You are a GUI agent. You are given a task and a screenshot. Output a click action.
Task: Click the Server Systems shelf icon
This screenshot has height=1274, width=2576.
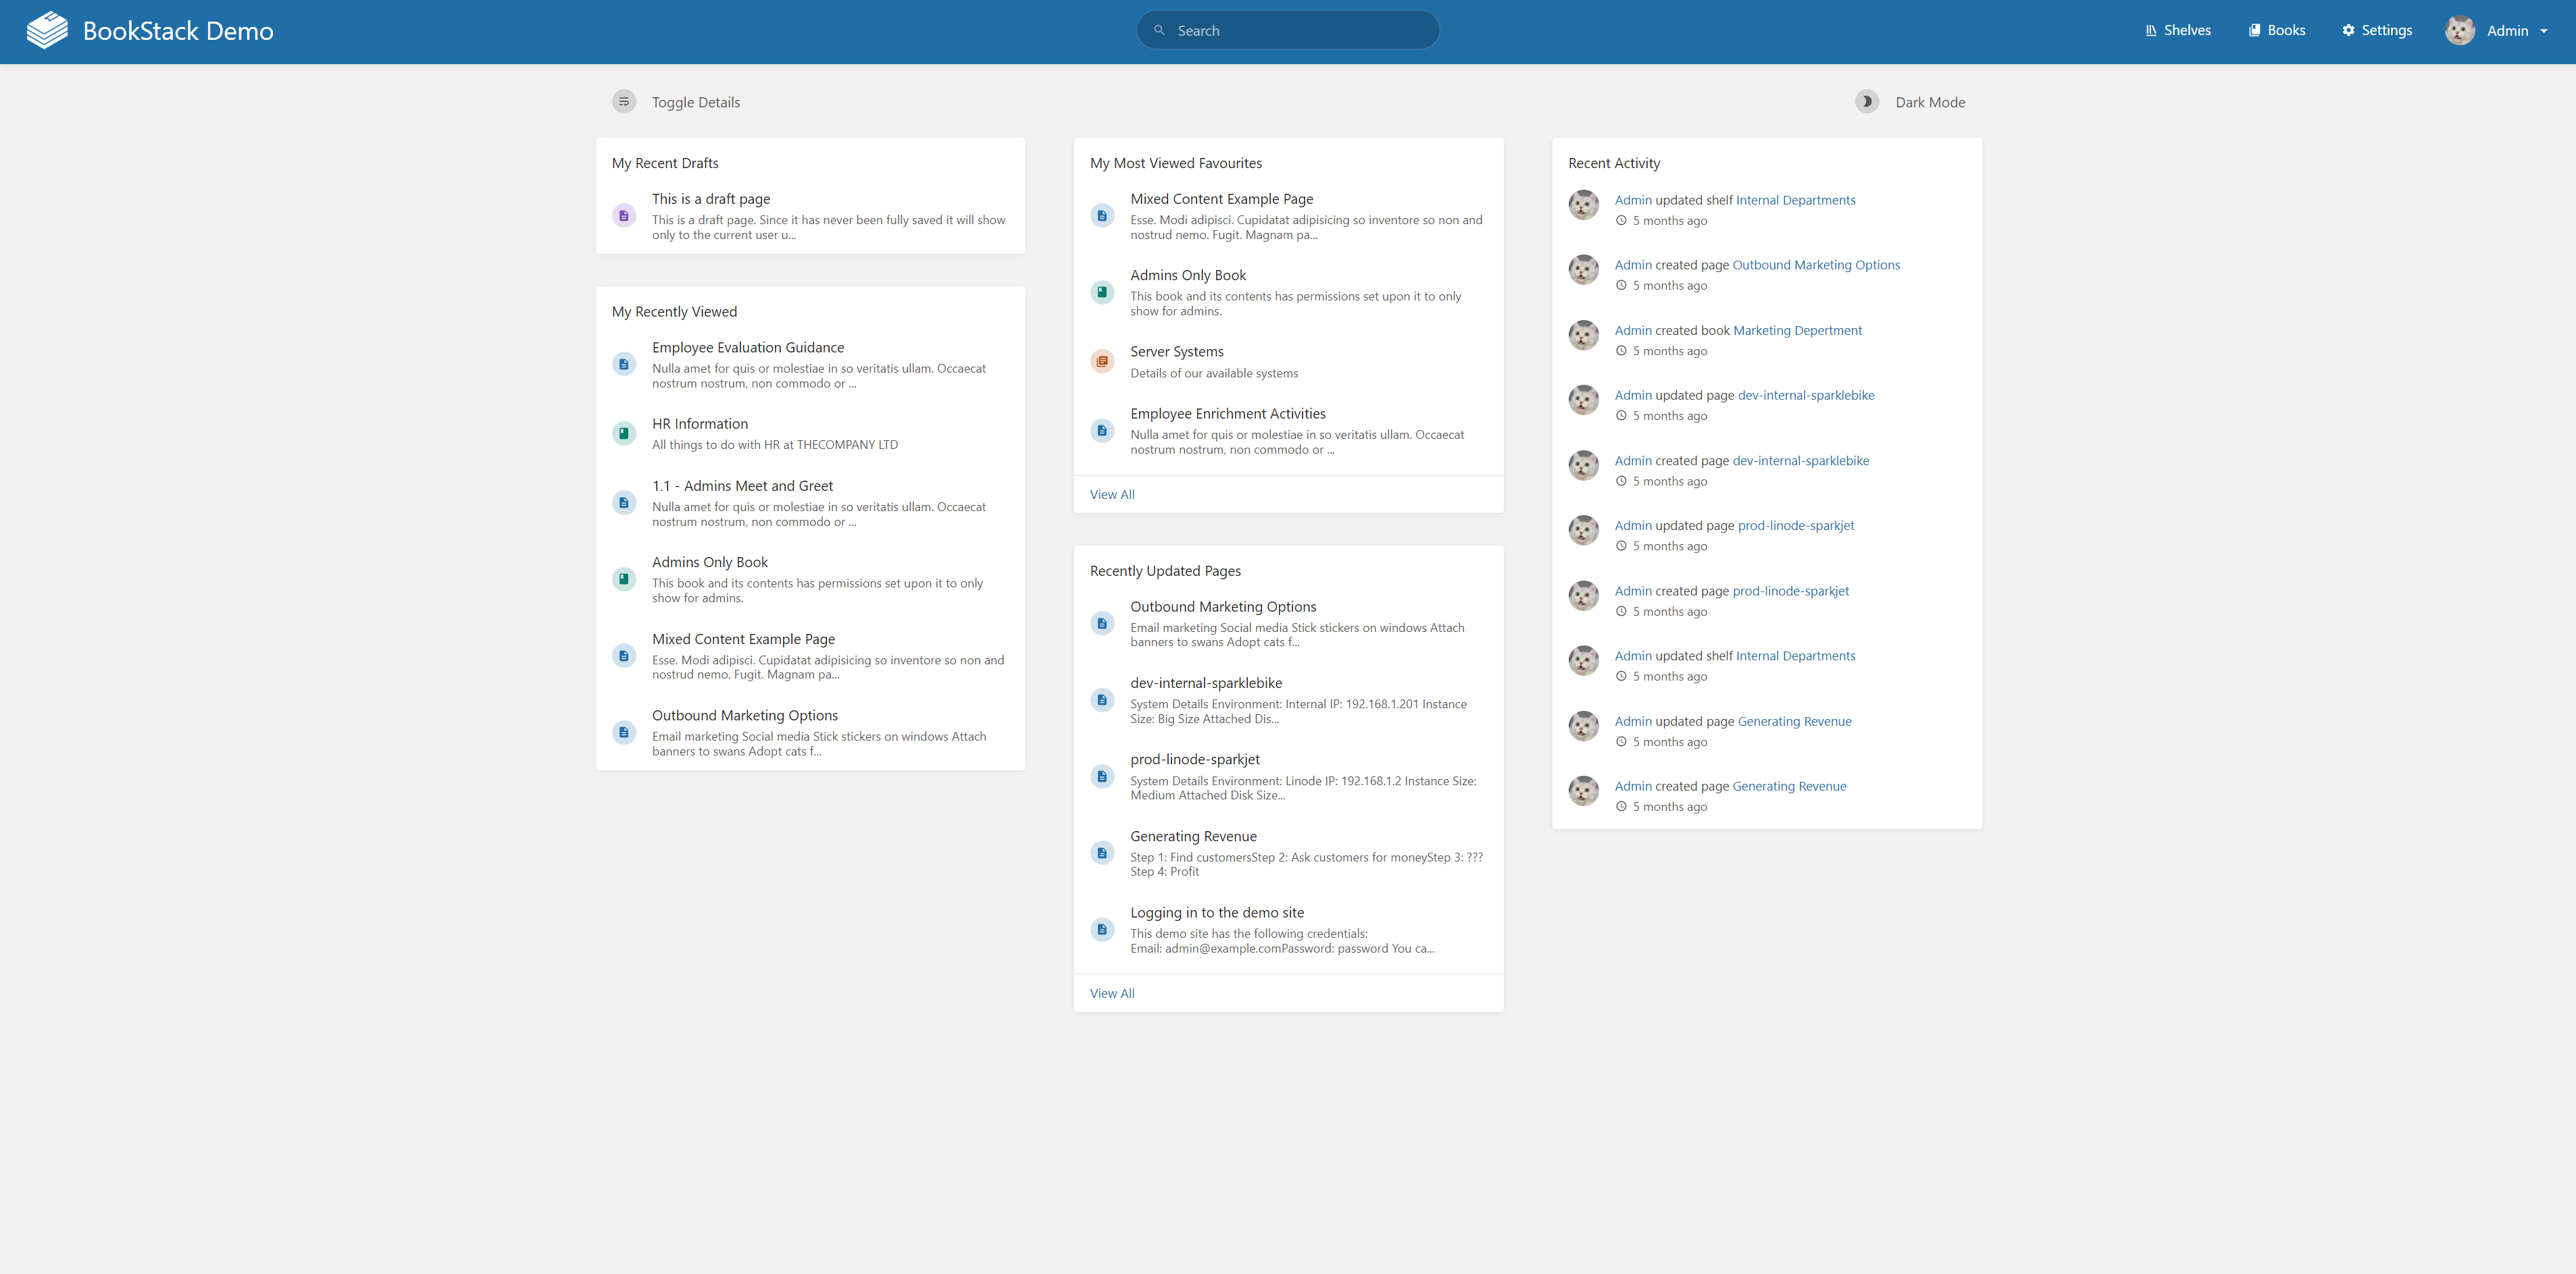[1102, 362]
